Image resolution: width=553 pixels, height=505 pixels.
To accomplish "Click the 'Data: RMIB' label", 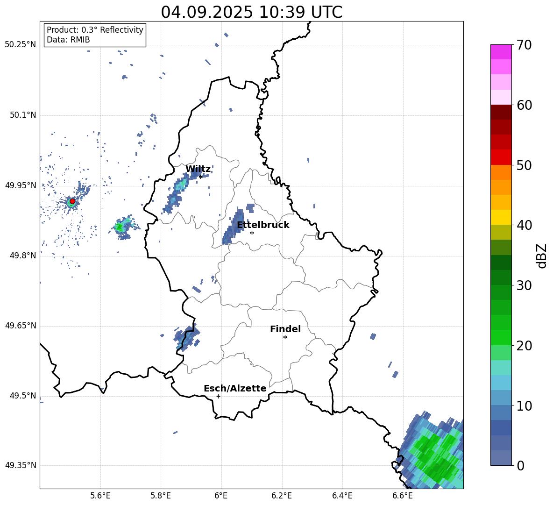I will [x=68, y=40].
